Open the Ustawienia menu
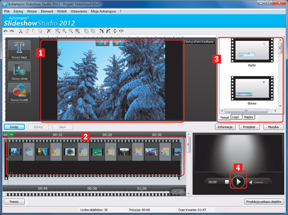288x215 pixels. [x=79, y=11]
